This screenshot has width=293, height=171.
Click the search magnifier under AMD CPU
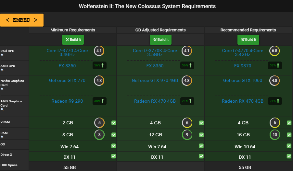(2, 70)
